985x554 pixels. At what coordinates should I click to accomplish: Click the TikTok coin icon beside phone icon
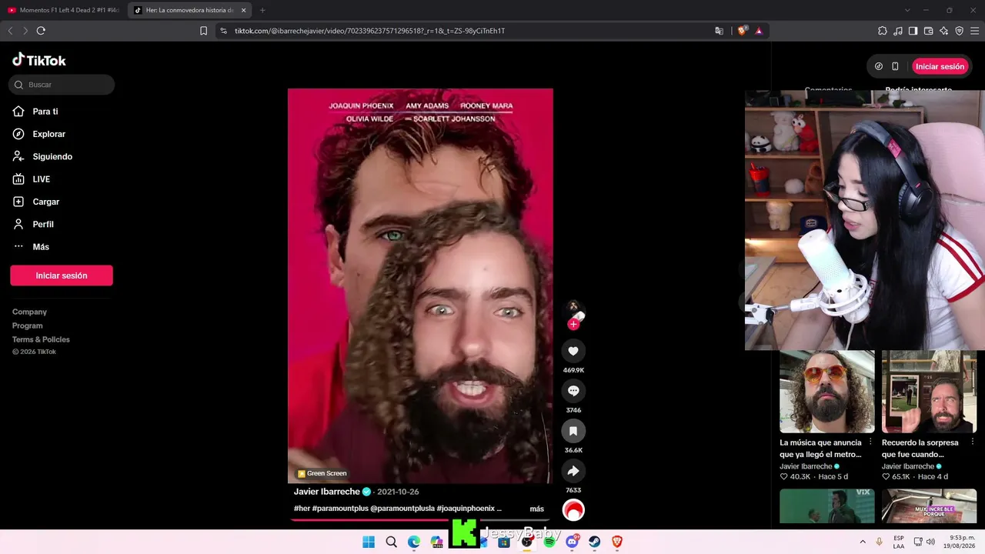click(x=879, y=66)
